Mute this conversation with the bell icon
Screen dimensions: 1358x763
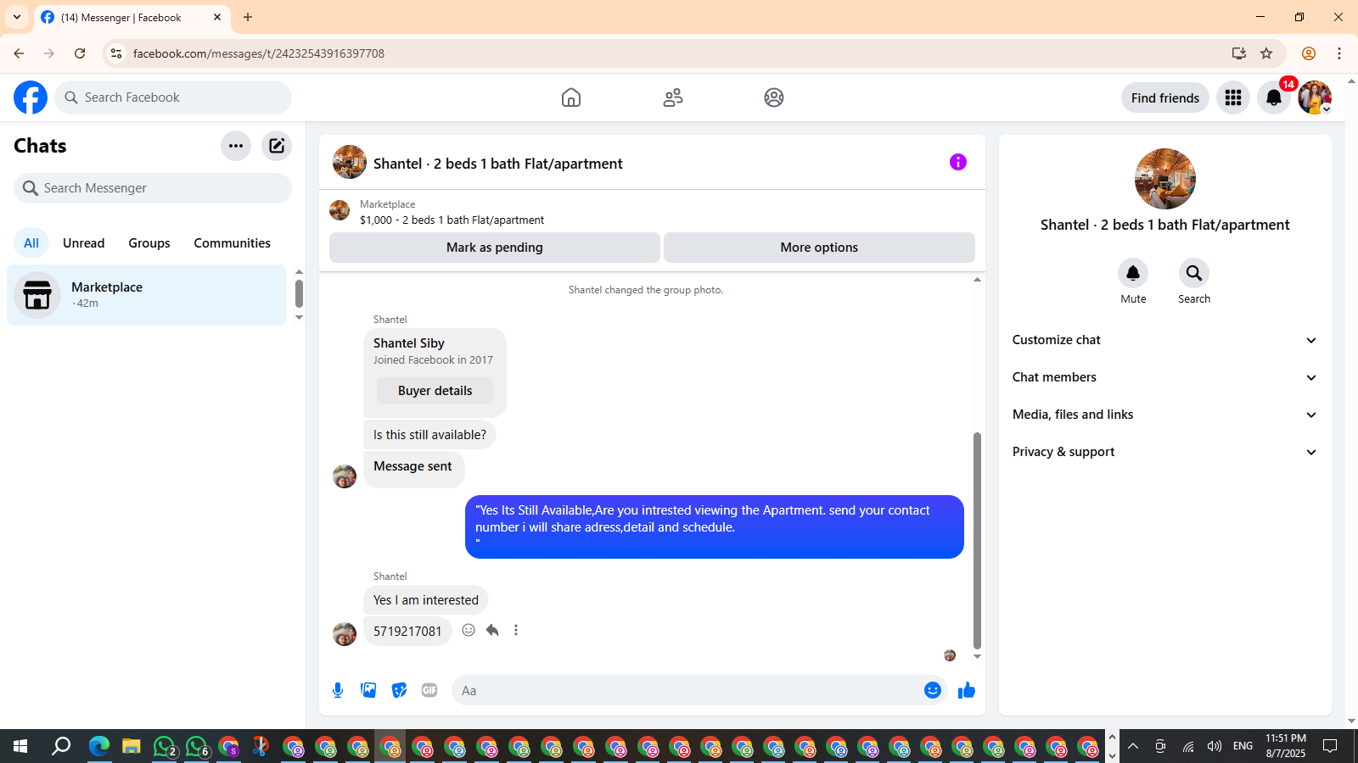click(x=1133, y=273)
